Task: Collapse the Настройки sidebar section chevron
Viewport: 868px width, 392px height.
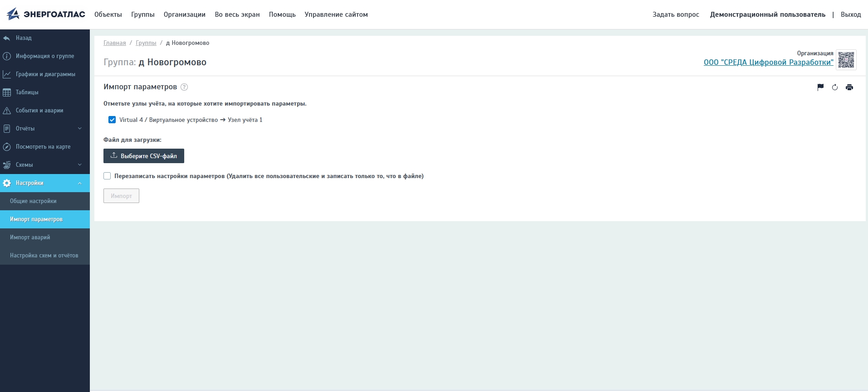Action: click(80, 183)
